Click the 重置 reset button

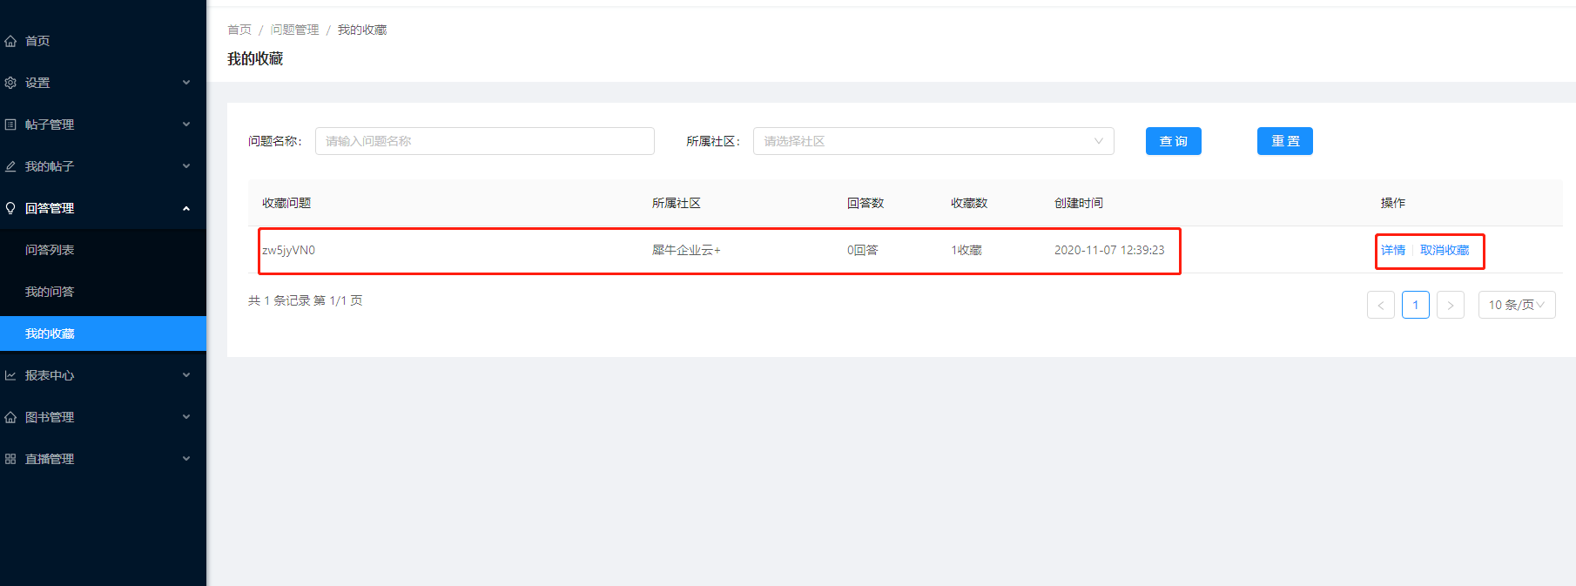pyautogui.click(x=1285, y=141)
